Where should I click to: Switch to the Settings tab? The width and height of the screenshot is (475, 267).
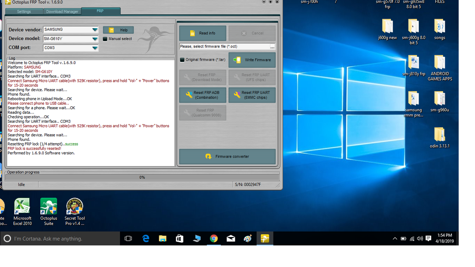(24, 11)
